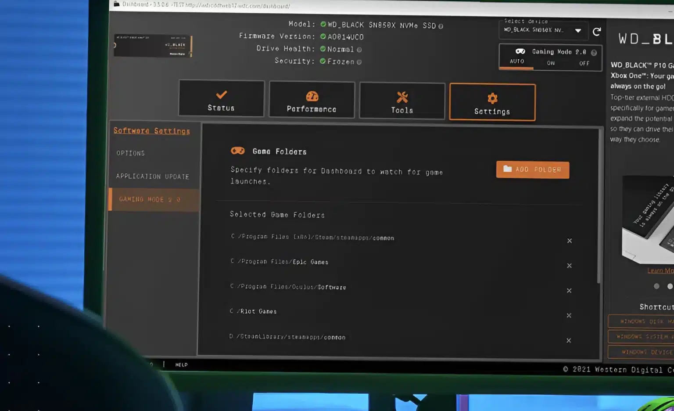Screen dimensions: 674x411
Task: Click the game folders list scrollbar
Action: click(x=598, y=206)
